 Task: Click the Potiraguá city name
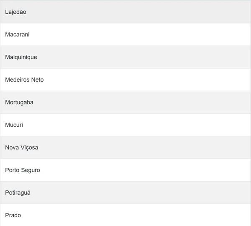[18, 193]
